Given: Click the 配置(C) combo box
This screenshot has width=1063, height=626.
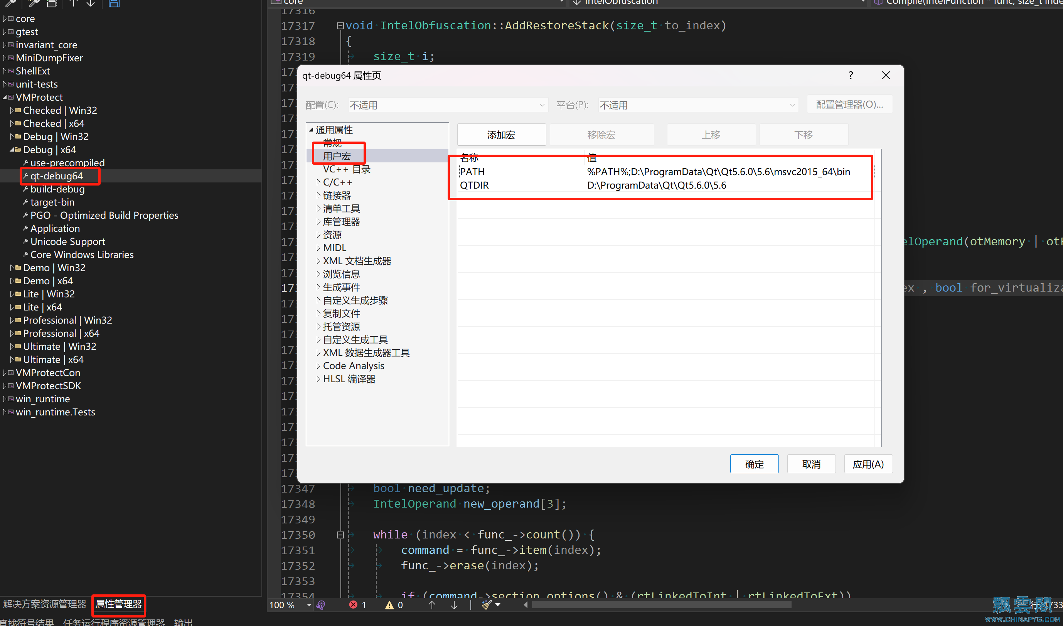Looking at the screenshot, I should [x=448, y=105].
